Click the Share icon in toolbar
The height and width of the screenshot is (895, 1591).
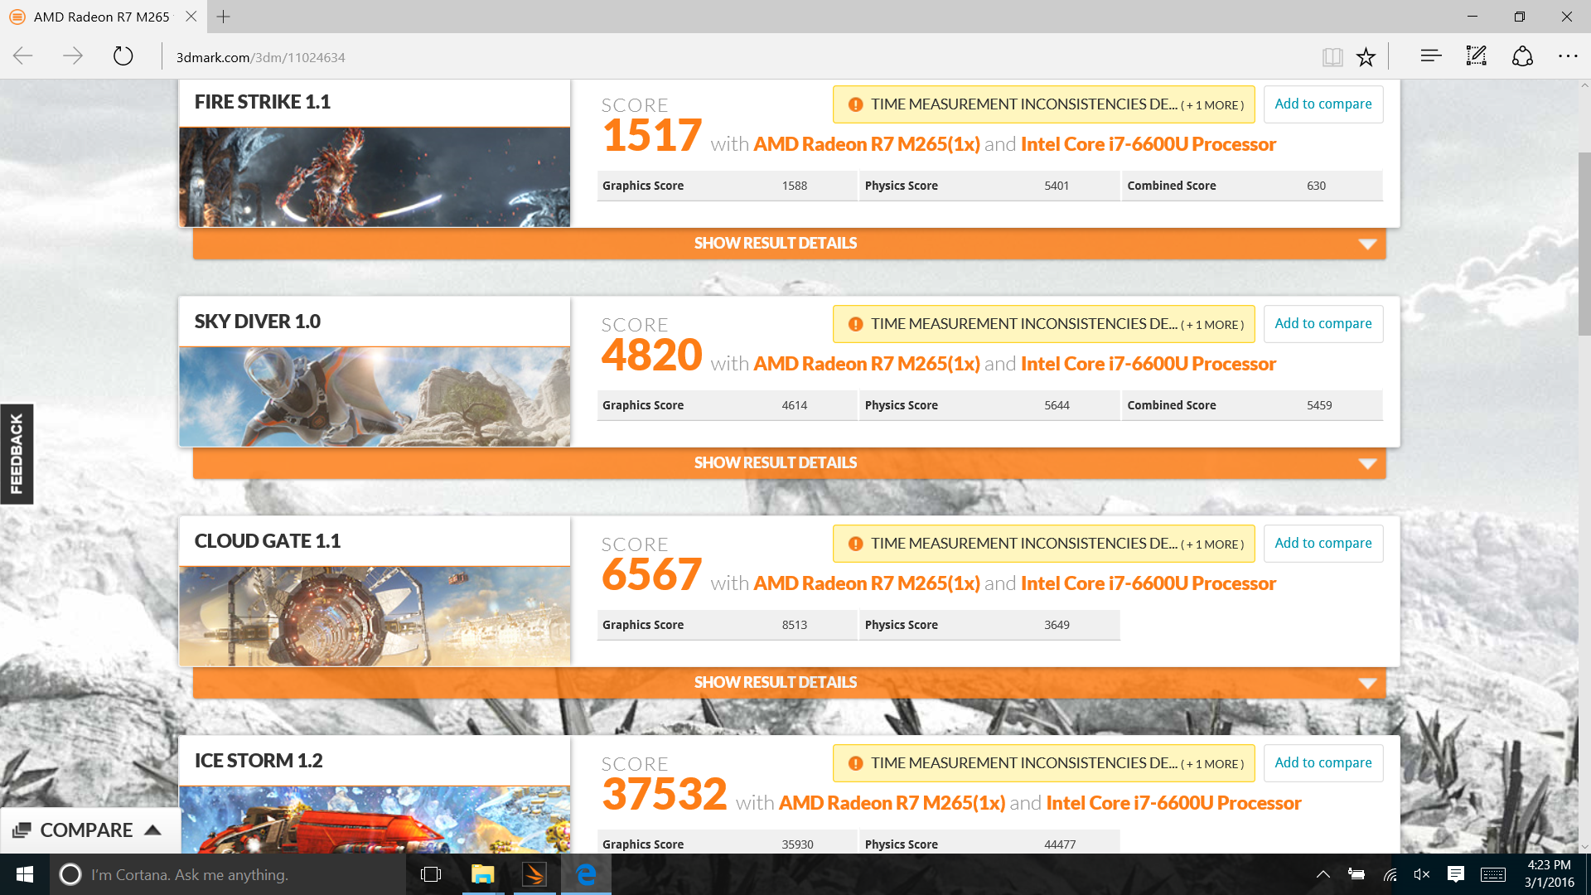point(1522,56)
